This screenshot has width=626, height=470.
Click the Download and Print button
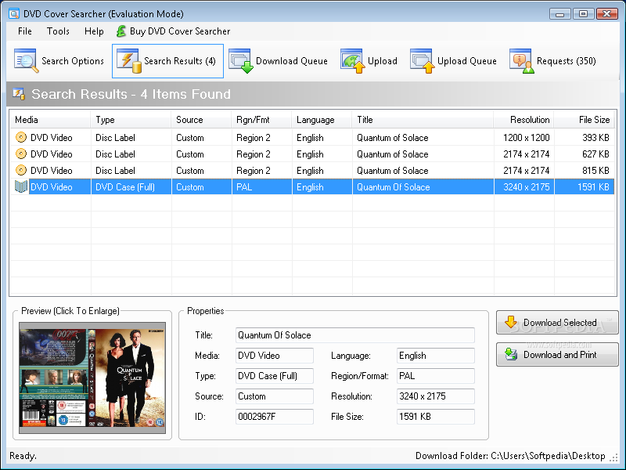click(x=557, y=355)
